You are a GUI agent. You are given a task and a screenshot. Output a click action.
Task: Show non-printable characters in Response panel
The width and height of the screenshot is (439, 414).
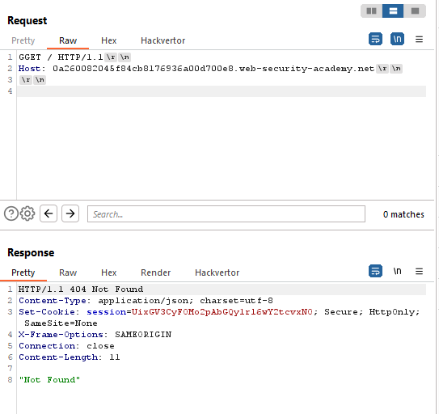[x=397, y=271]
